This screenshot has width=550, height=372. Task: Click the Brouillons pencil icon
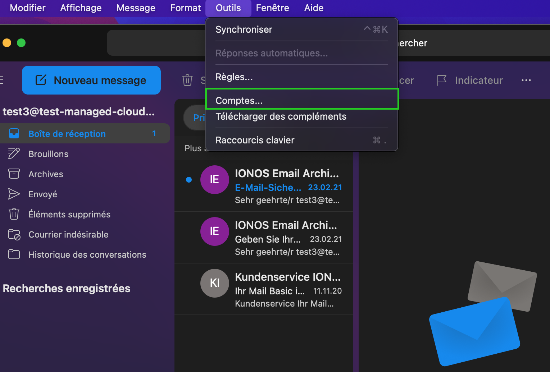coord(14,154)
